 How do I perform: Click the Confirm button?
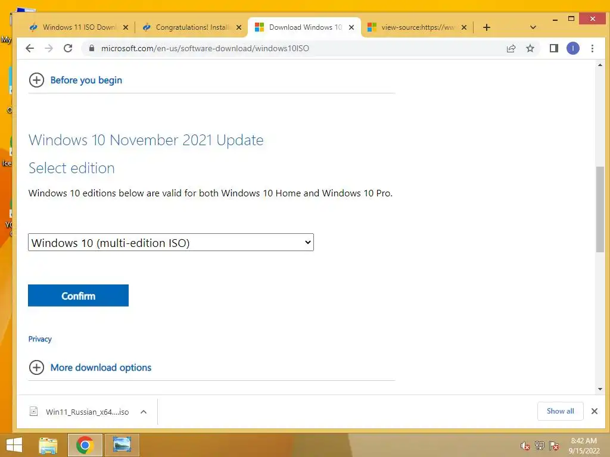78,296
